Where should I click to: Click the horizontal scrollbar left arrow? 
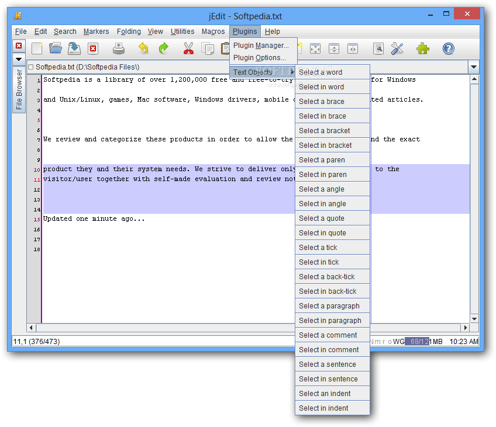31,328
